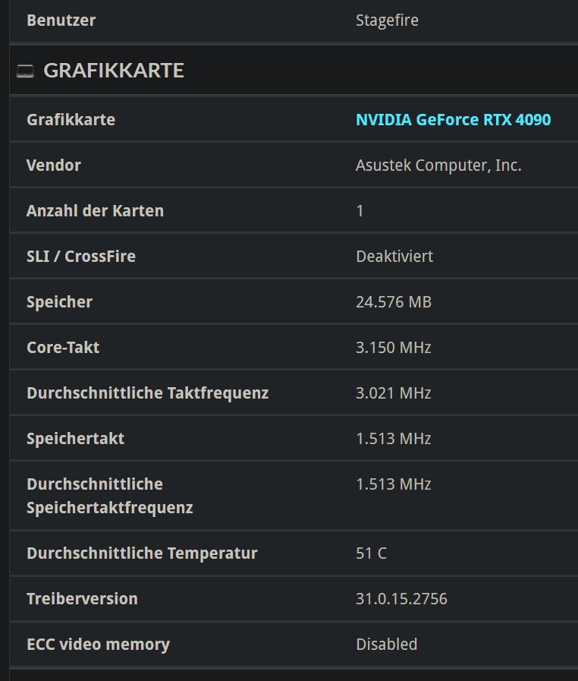
Task: Click the graphics card icon beside GRAFIKKARTE
Action: tap(25, 71)
